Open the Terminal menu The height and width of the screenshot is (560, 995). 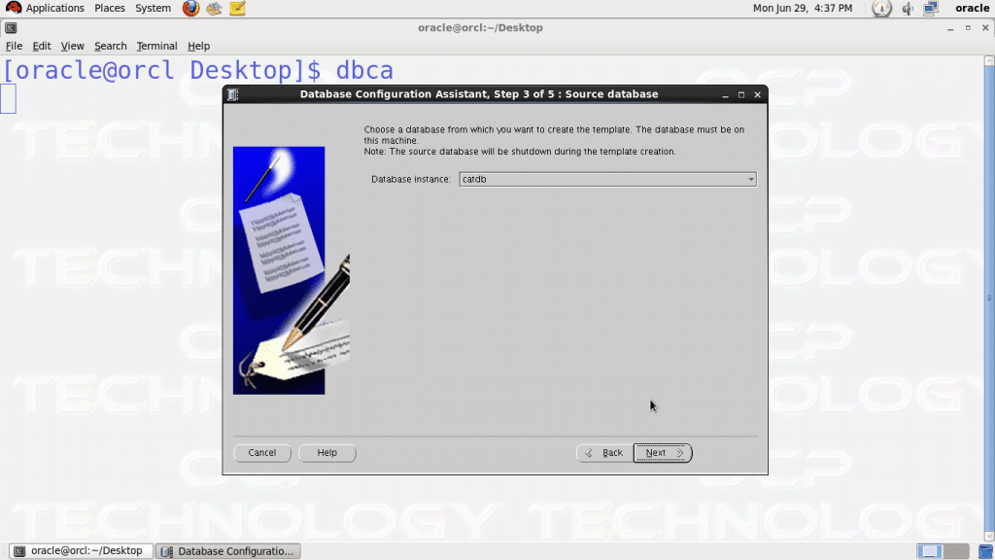coord(156,46)
